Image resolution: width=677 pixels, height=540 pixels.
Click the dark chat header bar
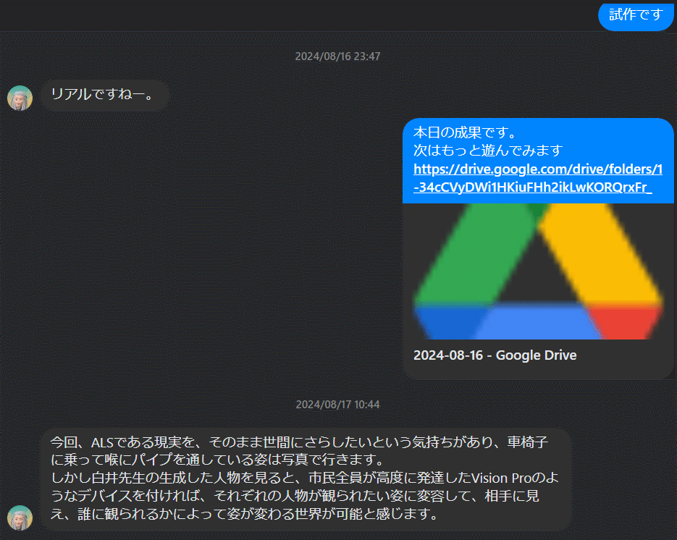[x=290, y=16]
